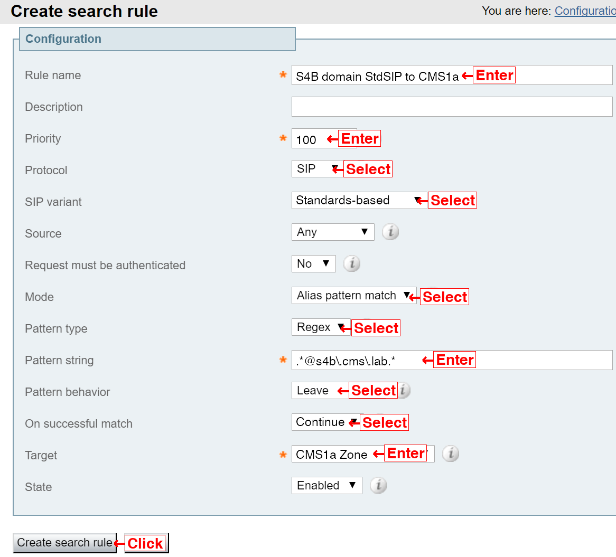Click the empty Description input field
Screen dimensions: 616x557
pyautogui.click(x=452, y=107)
